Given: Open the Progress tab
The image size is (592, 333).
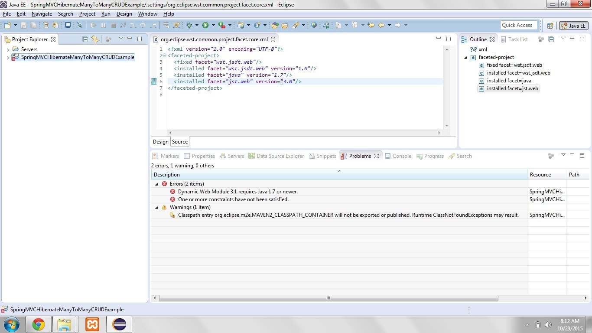Looking at the screenshot, I should point(430,156).
